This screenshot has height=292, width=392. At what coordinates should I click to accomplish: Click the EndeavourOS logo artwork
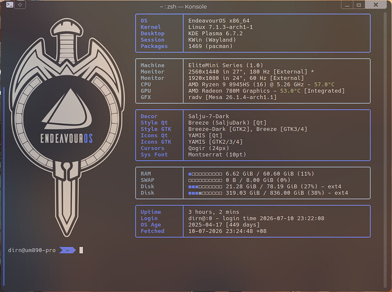click(67, 127)
